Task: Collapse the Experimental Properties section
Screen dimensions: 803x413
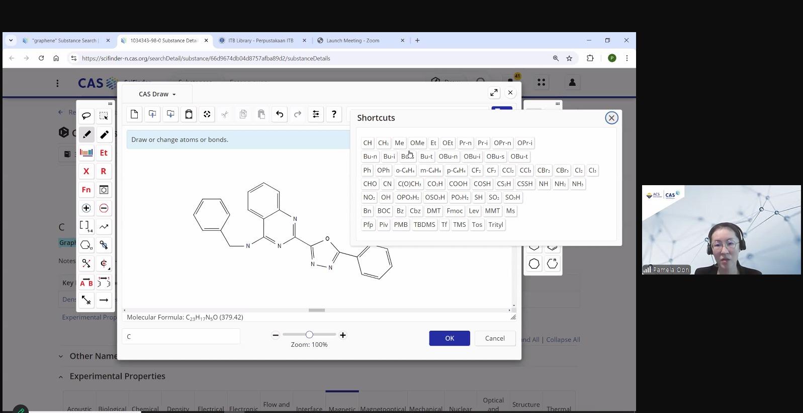Action: [61, 376]
